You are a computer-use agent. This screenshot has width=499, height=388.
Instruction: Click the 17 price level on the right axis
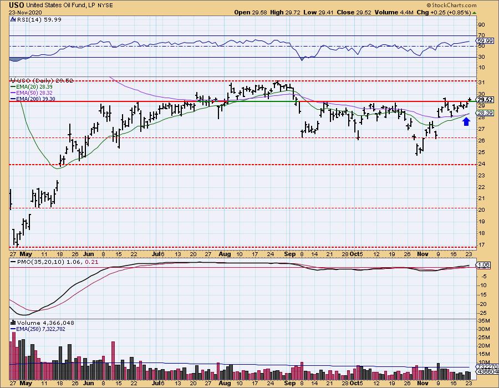pyautogui.click(x=481, y=245)
